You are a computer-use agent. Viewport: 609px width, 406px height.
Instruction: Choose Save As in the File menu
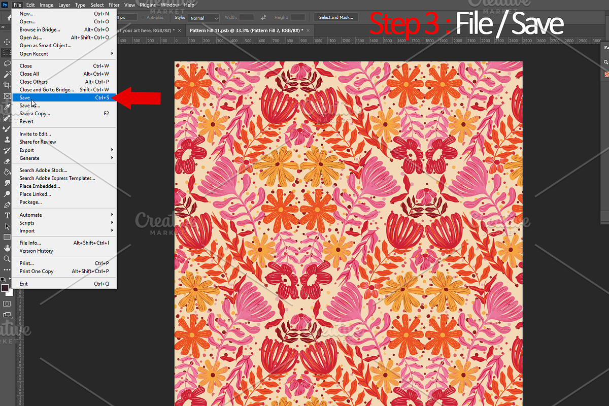(64, 106)
